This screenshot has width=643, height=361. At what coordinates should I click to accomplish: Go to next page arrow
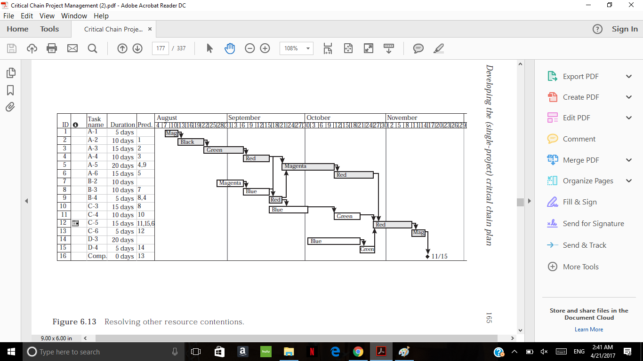137,48
